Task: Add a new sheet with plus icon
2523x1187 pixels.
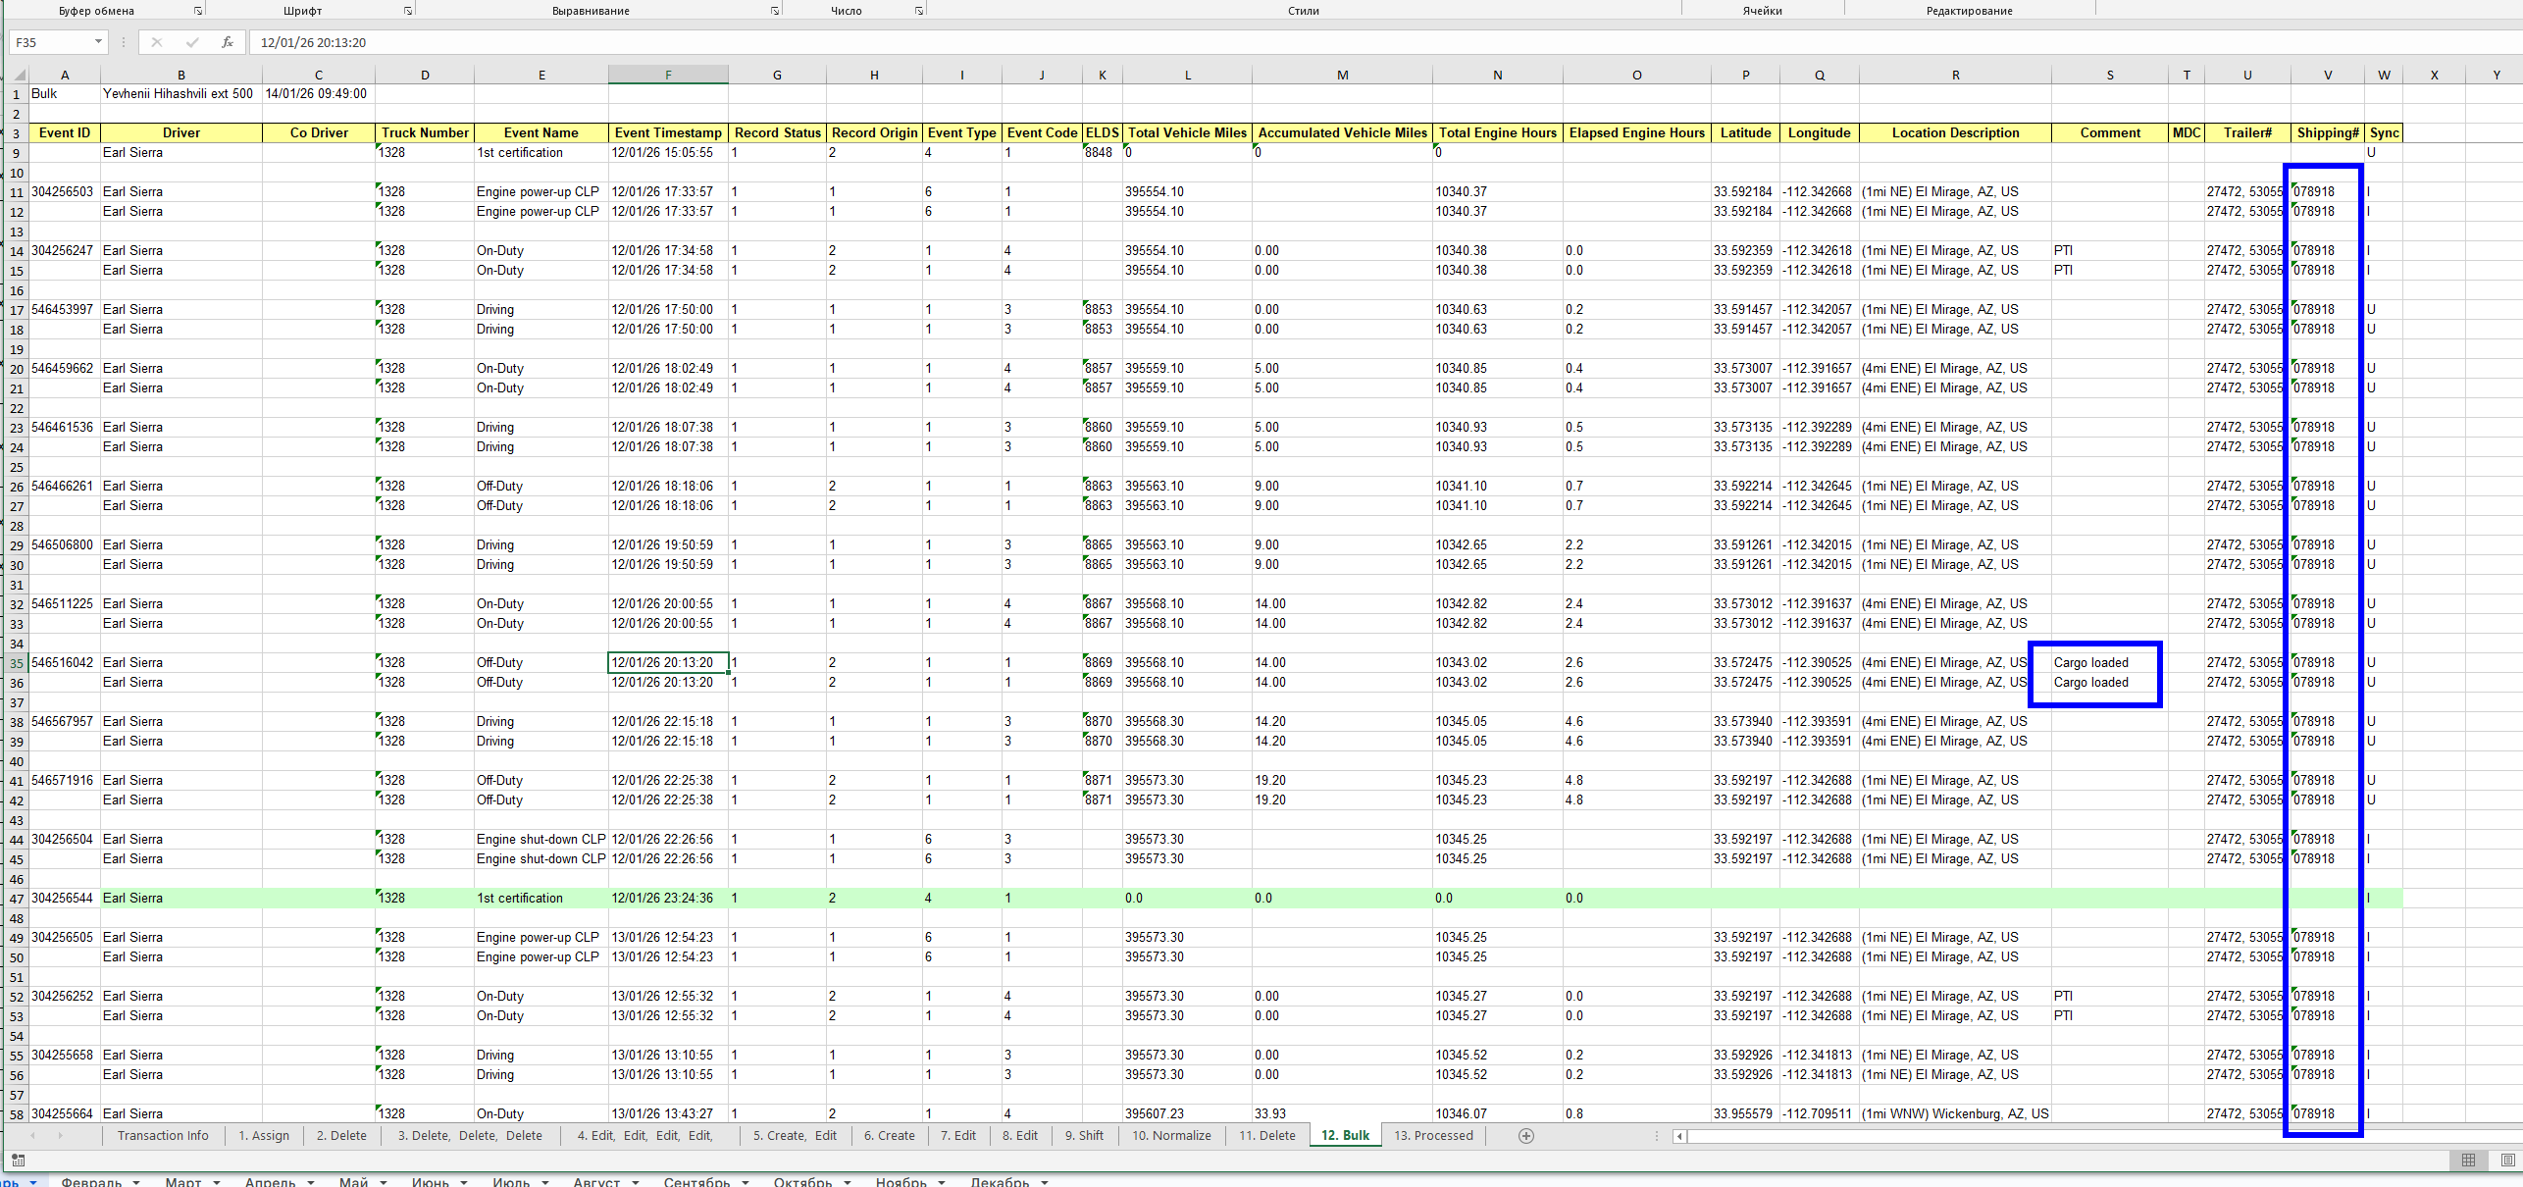Action: click(1525, 1135)
